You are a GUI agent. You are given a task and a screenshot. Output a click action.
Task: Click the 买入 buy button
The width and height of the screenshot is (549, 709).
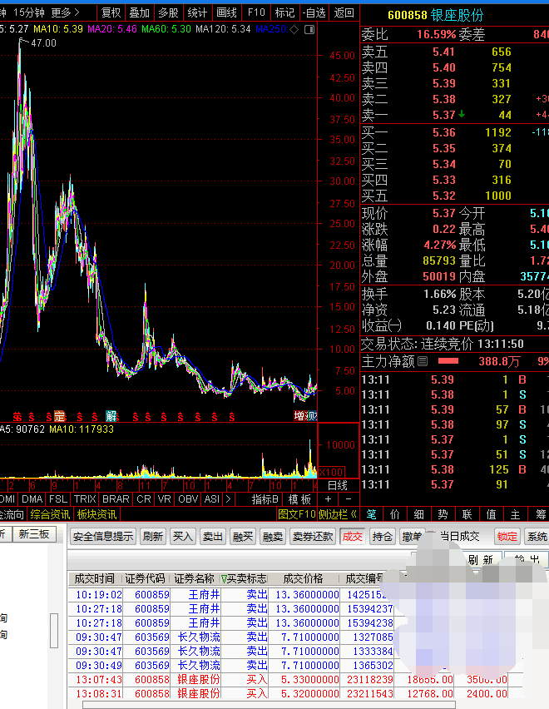point(182,537)
